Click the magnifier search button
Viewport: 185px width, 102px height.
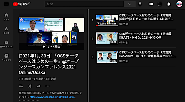tap(129, 4)
